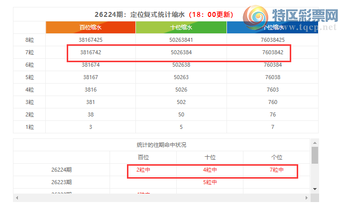
Task: Click the 2粒 row cell with value 50
Action: click(181, 114)
